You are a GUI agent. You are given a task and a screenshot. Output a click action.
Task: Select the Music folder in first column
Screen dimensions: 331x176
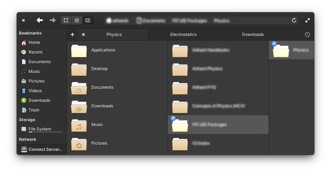pos(117,125)
